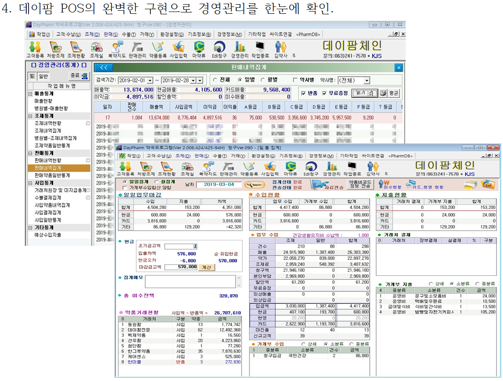Open 기초정보 menu in the back window
Image resolution: width=503 pixels, height=381 pixels.
pos(199,34)
